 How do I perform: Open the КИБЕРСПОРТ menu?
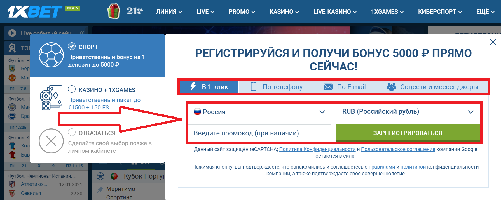(440, 12)
